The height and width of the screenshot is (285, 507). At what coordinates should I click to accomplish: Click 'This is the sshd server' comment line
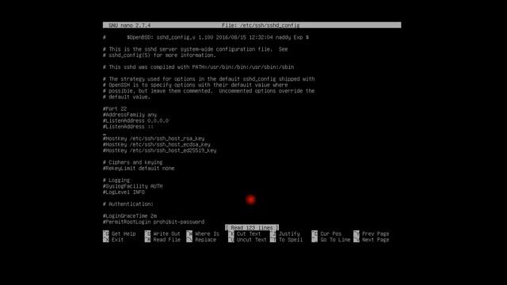[x=196, y=49]
